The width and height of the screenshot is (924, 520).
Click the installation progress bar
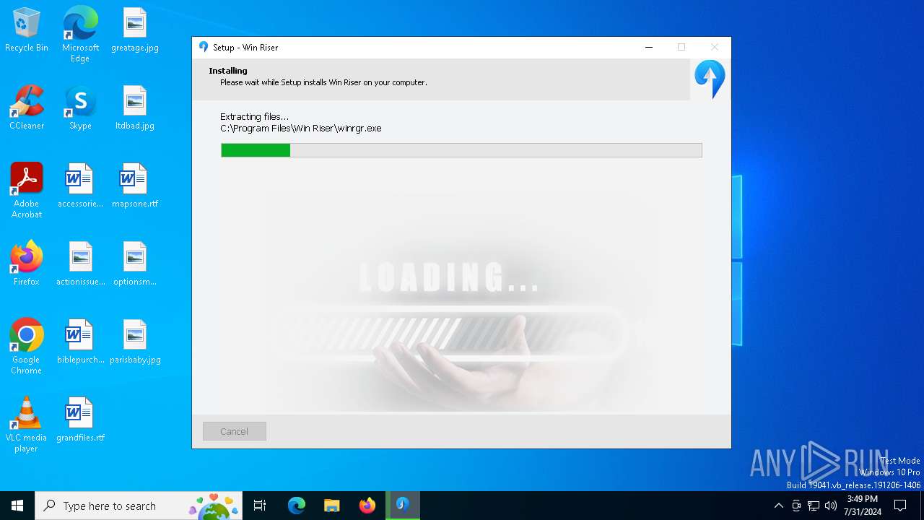pos(461,150)
